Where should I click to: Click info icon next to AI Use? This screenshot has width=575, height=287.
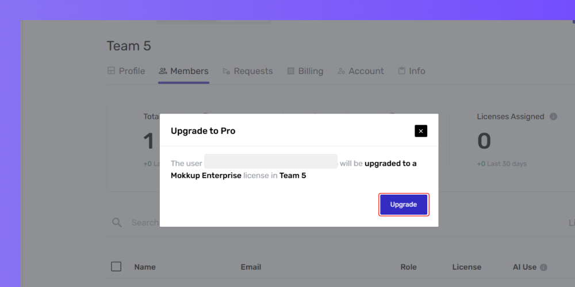(x=543, y=267)
